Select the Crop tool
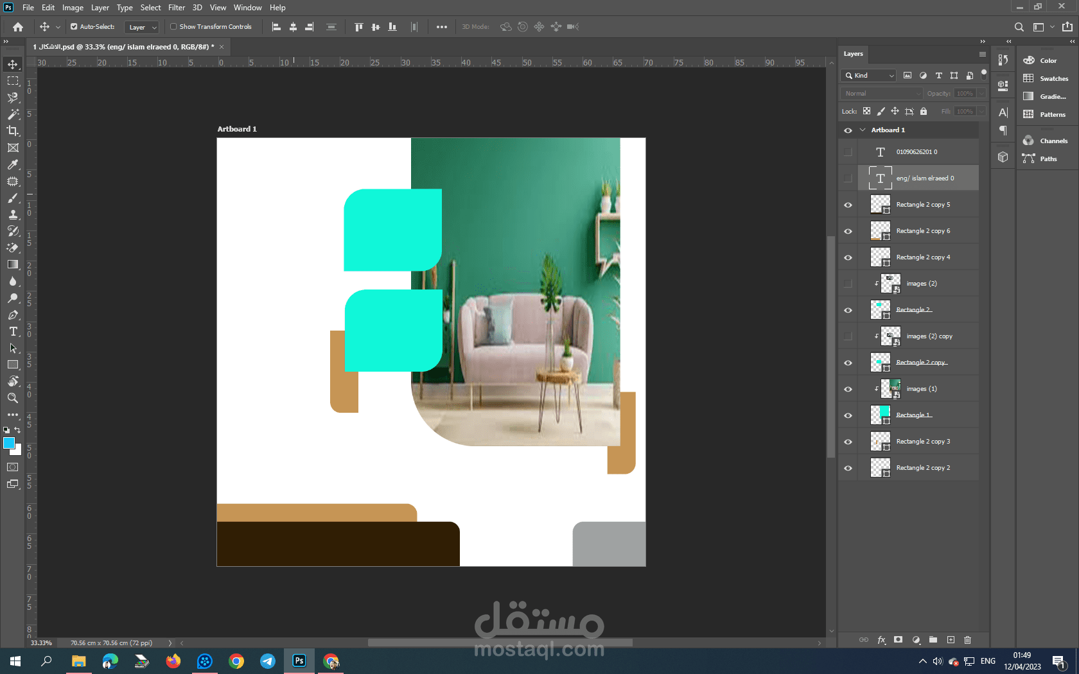Viewport: 1079px width, 674px height. point(13,131)
